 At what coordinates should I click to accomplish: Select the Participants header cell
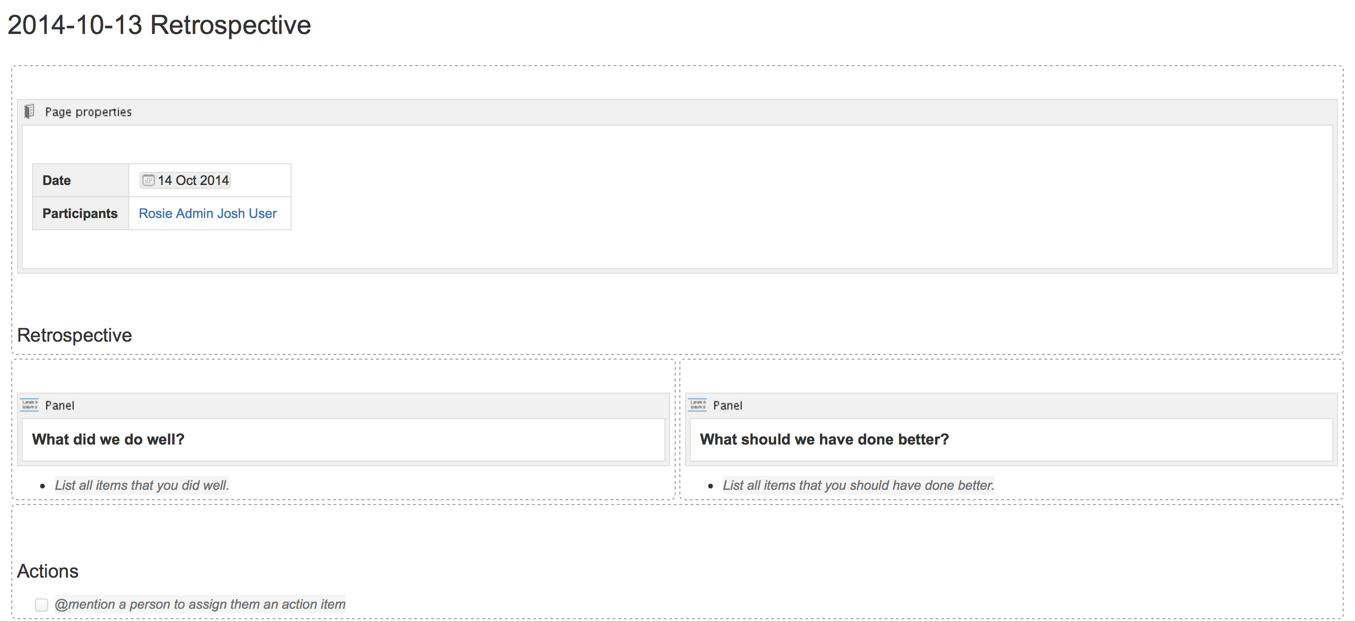point(80,214)
